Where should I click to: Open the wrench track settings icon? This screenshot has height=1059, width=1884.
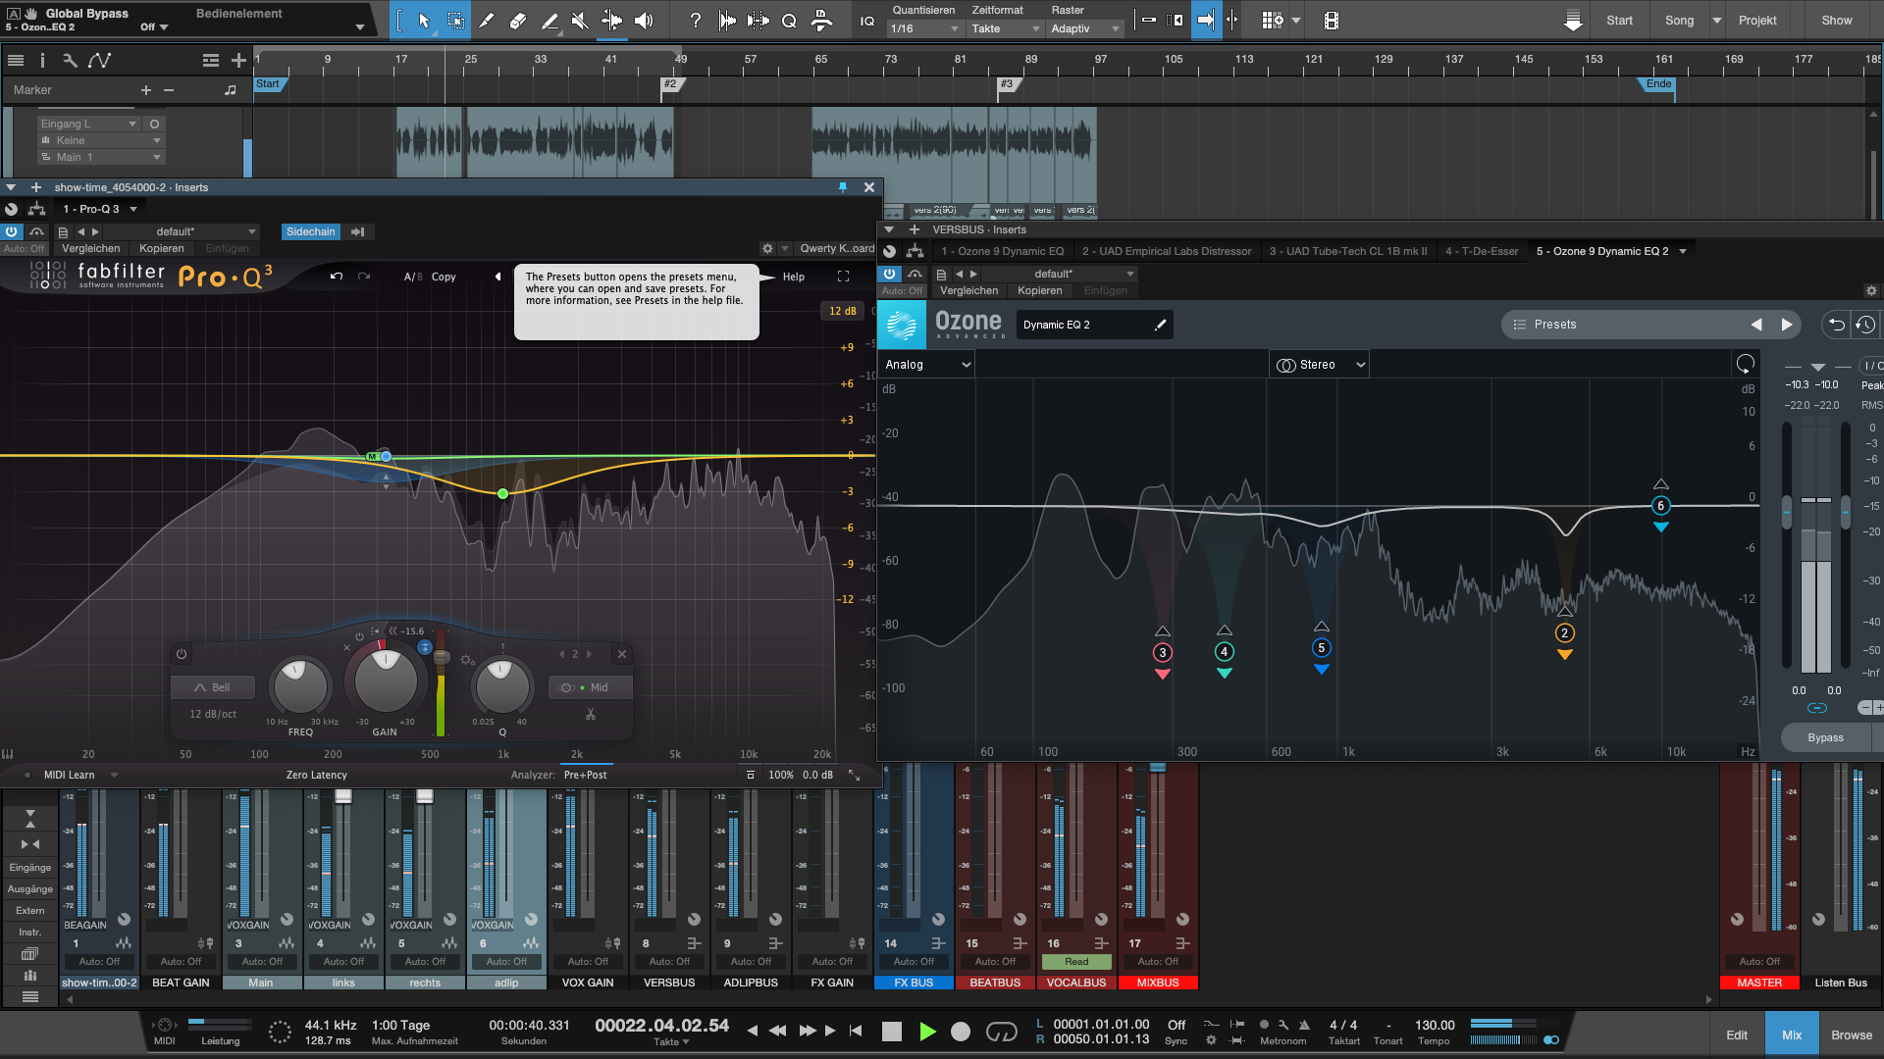click(70, 60)
